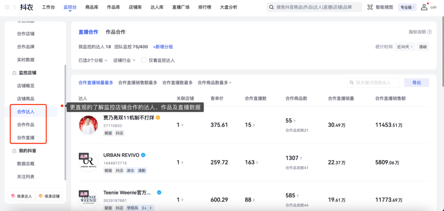Sort by 合作直播数最多

[177, 82]
